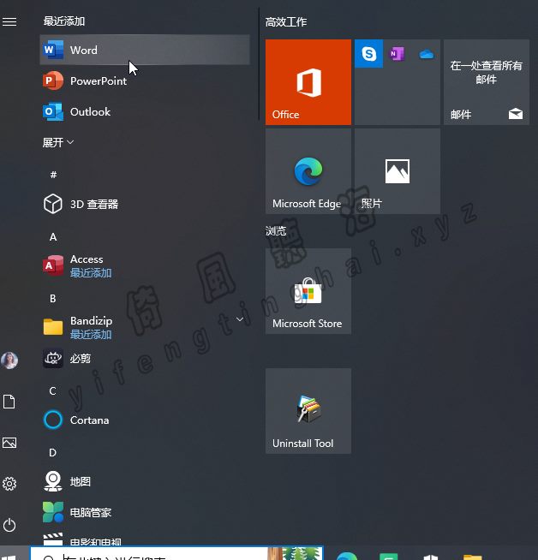The height and width of the screenshot is (560, 538).
Task: Open Word from recently added list
Action: pos(144,50)
